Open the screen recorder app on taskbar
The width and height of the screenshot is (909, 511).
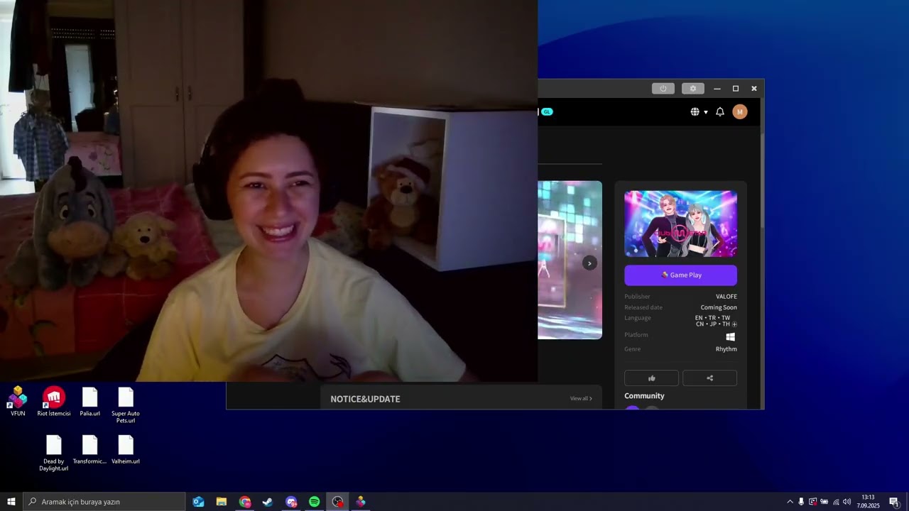[x=337, y=502]
